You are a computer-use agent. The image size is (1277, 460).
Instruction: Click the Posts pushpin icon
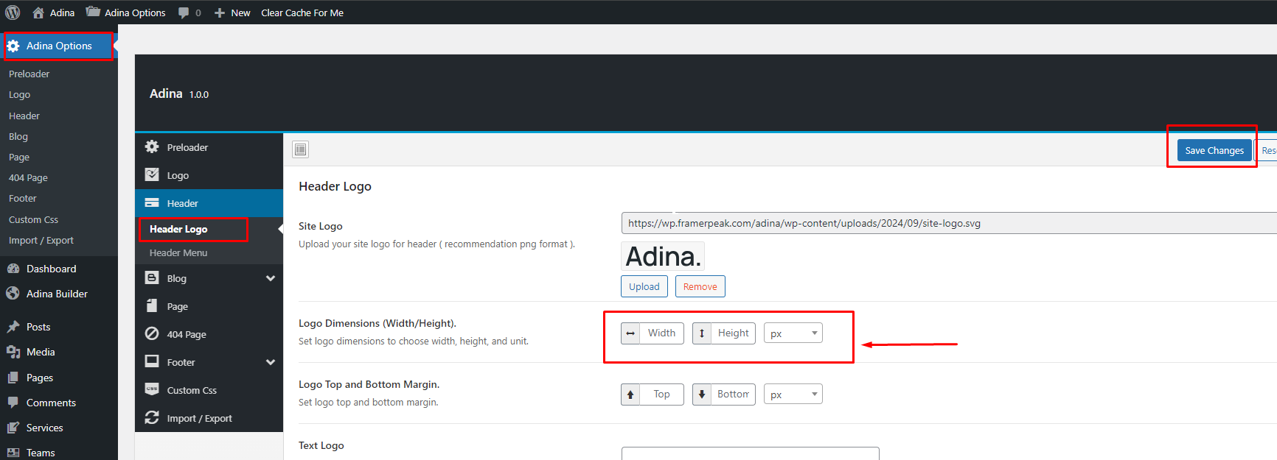13,327
